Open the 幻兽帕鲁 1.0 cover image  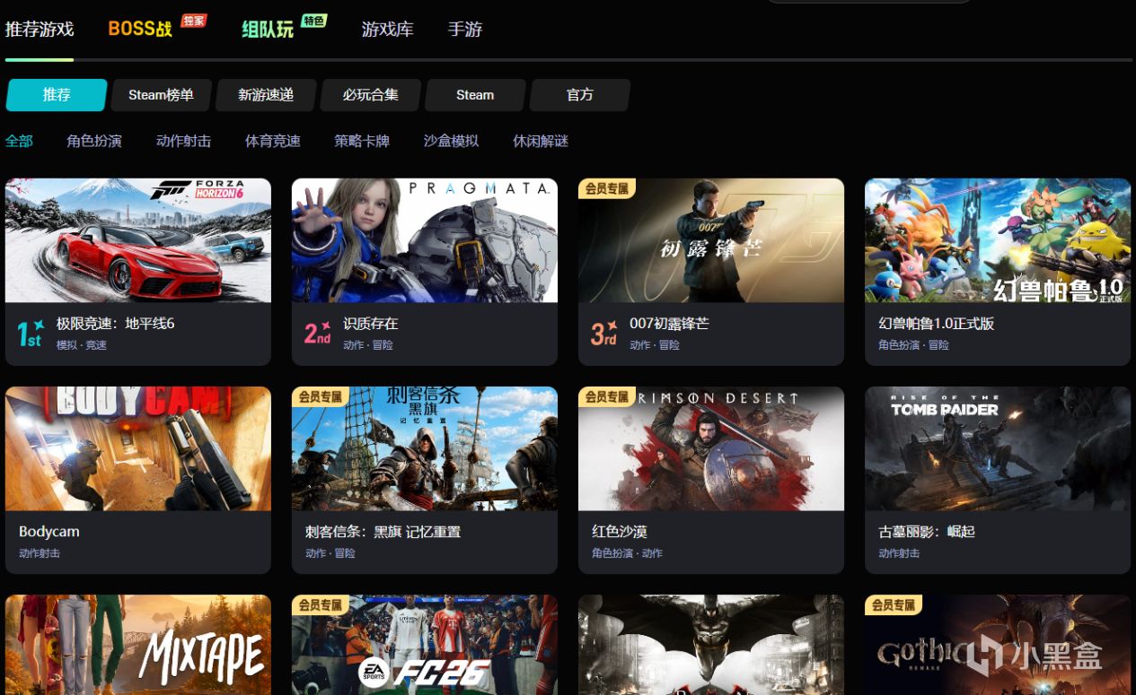998,240
